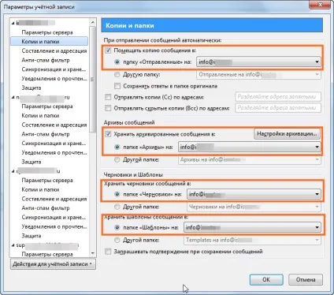Viewport: 334px width, 295px height.
Task: Click the account tree scrollbar up arrow
Action: 92,22
